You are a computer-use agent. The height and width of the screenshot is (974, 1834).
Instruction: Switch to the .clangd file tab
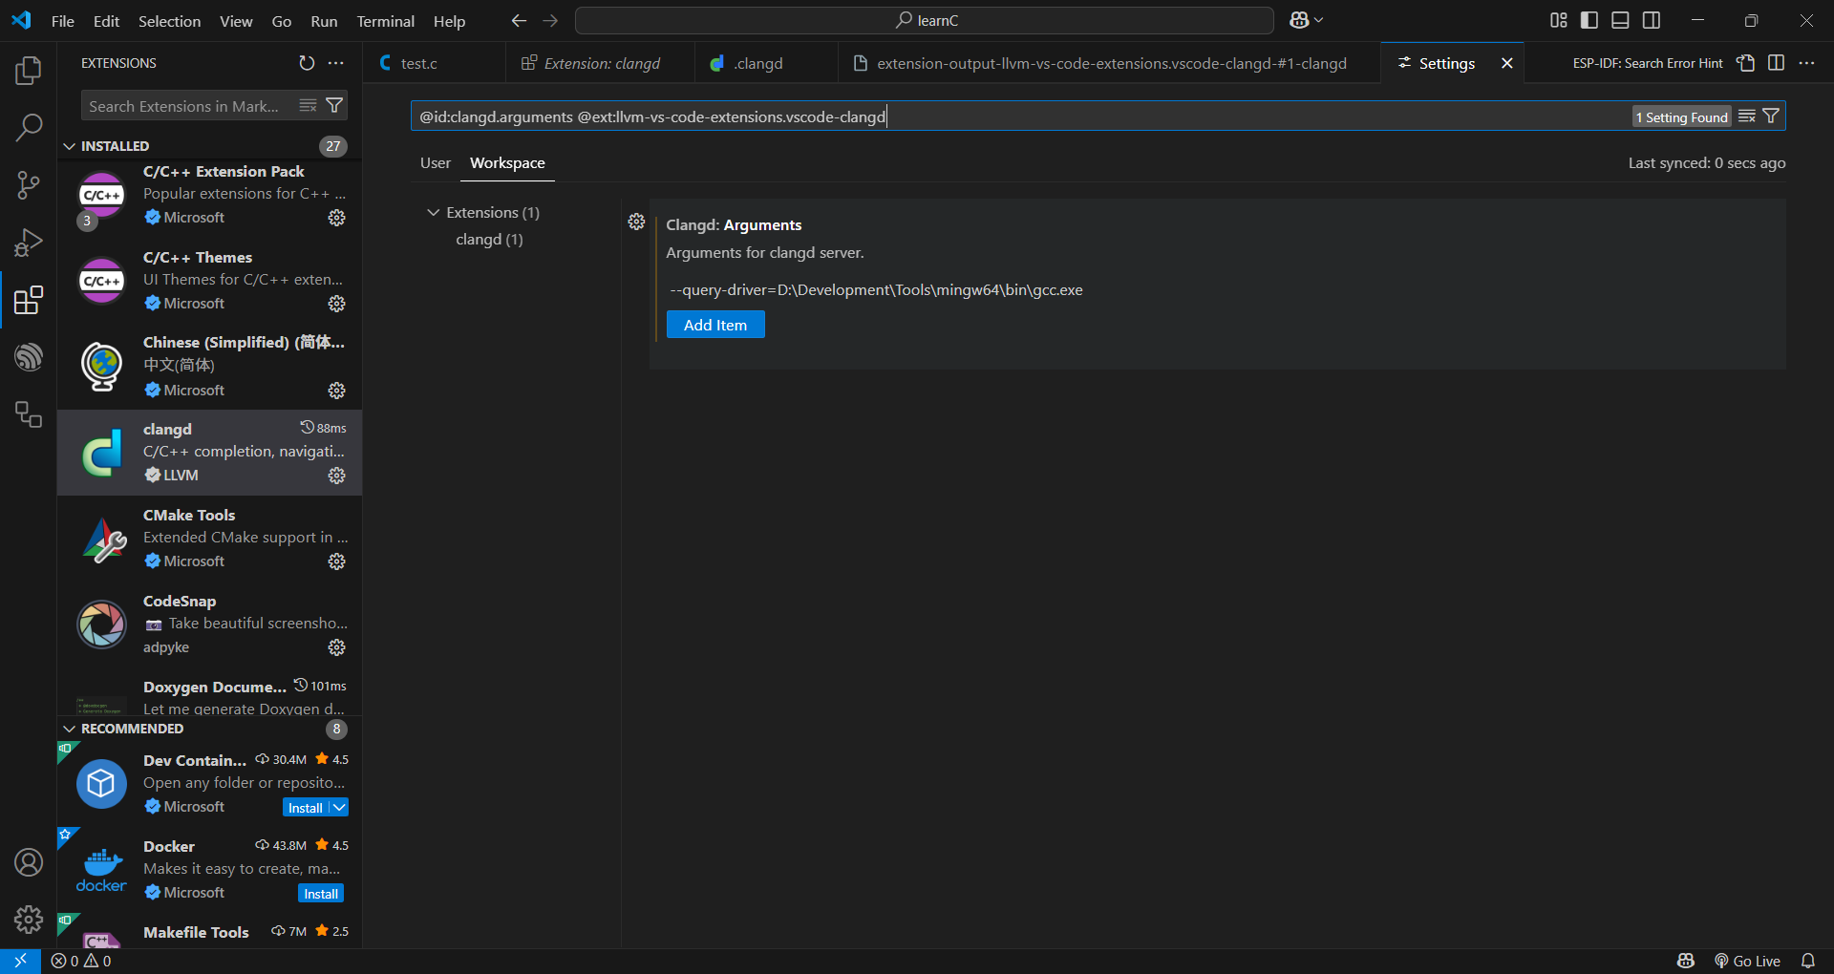pos(766,63)
